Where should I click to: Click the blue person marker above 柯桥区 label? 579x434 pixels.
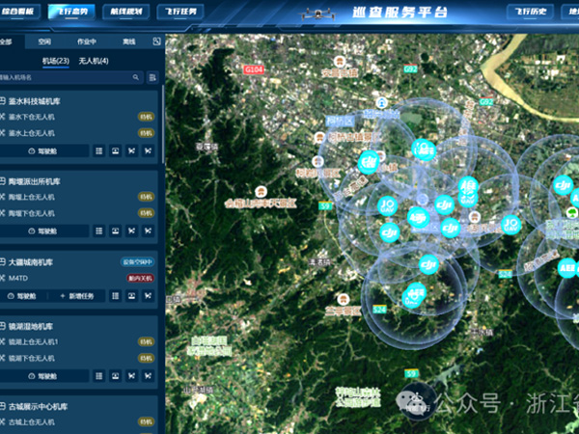click(x=381, y=103)
